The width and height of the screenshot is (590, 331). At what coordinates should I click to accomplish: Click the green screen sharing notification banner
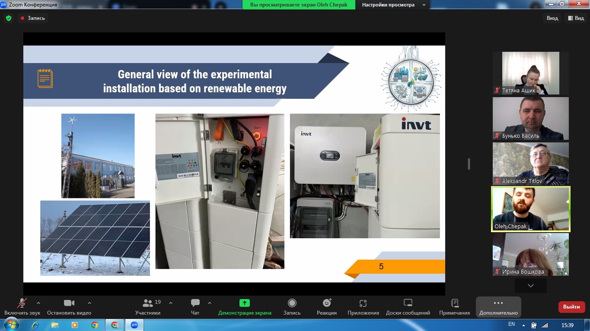tap(299, 5)
